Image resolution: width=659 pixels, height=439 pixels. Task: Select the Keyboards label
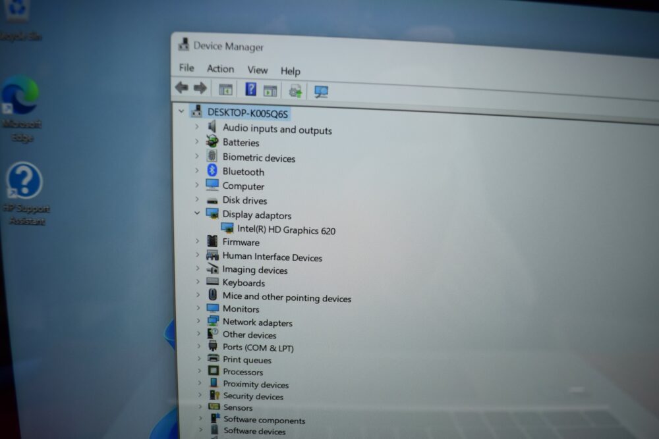click(244, 283)
